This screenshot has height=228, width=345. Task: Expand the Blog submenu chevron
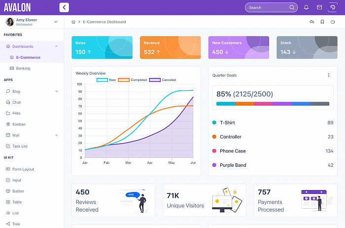coord(56,91)
